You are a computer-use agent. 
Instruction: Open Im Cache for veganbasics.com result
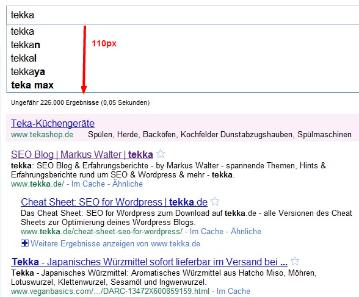click(x=233, y=292)
